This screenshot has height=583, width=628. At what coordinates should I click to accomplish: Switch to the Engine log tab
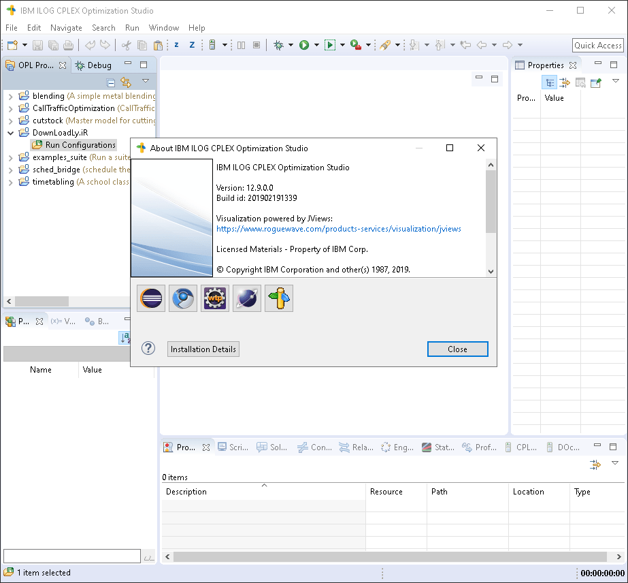point(397,447)
